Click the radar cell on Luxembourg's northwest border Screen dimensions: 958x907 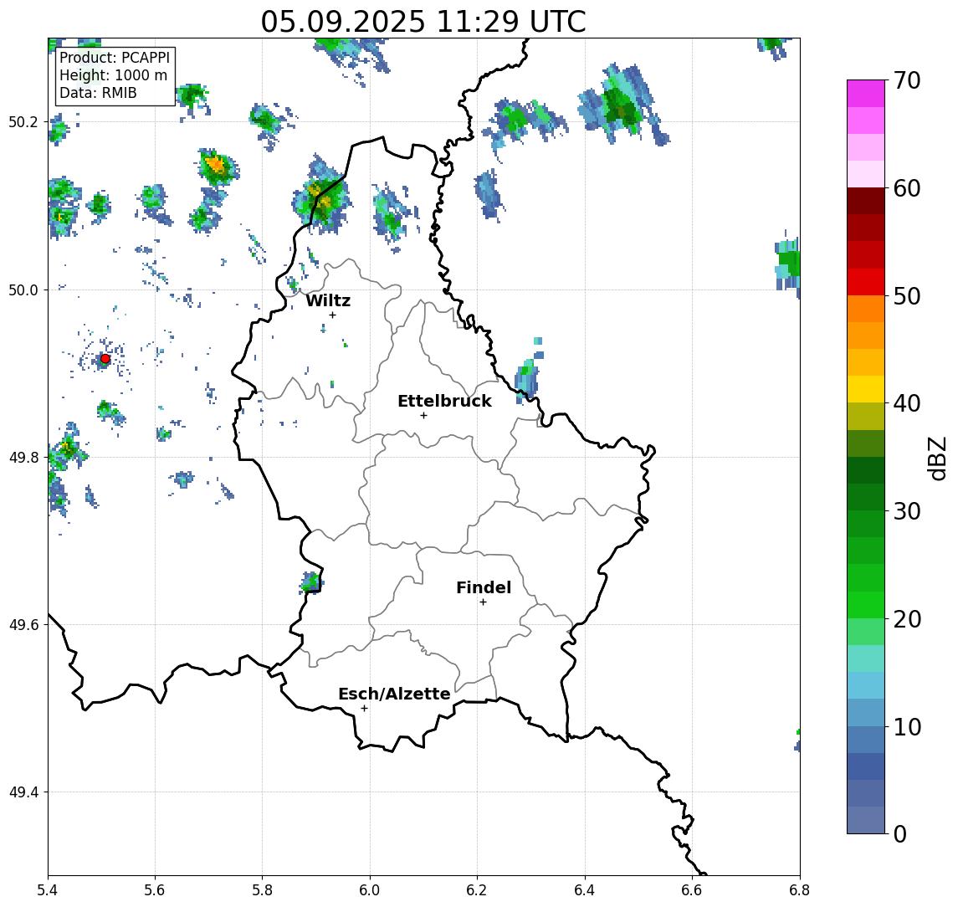coord(321,196)
